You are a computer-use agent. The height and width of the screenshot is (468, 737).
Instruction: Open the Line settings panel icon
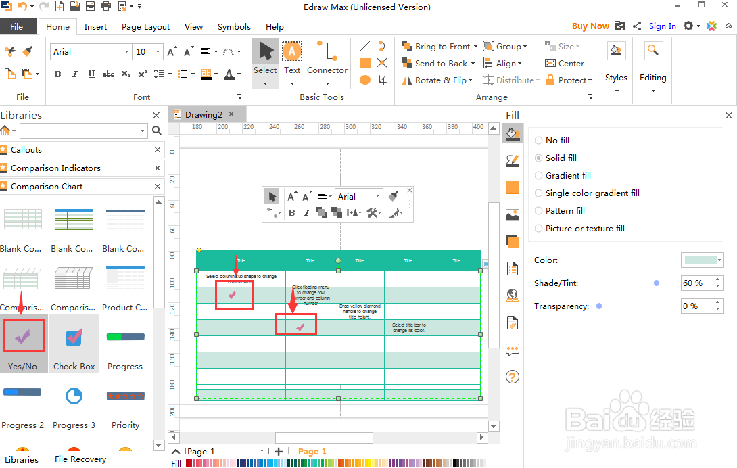tap(513, 161)
